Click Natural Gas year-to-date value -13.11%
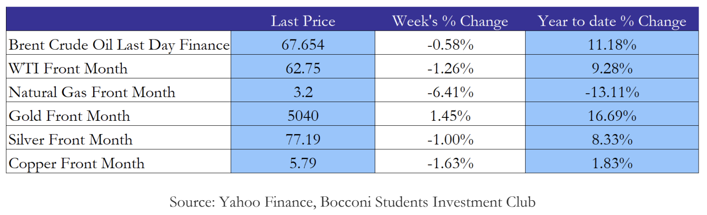 pyautogui.click(x=612, y=92)
